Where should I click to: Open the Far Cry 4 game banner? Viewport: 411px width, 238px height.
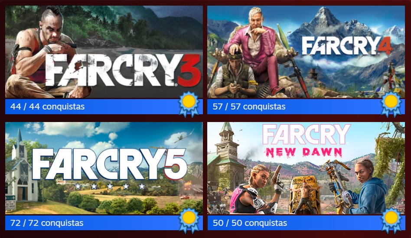click(x=306, y=52)
